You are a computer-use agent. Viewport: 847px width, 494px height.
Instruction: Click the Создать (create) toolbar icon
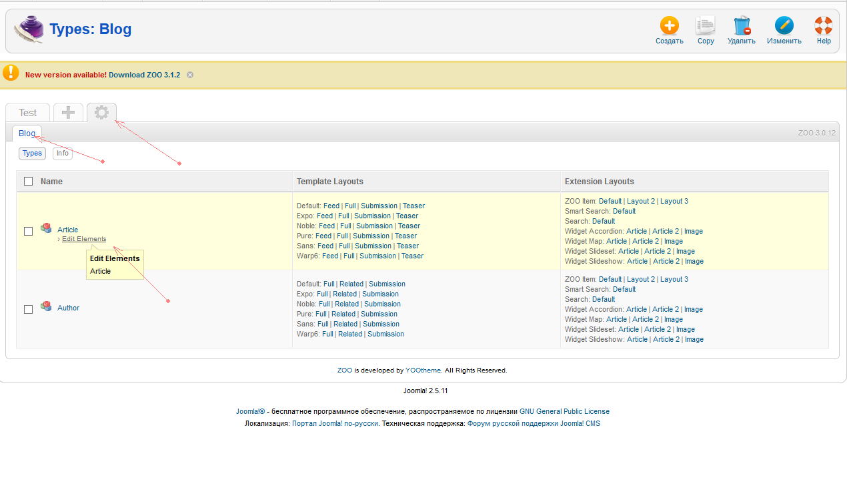click(669, 26)
